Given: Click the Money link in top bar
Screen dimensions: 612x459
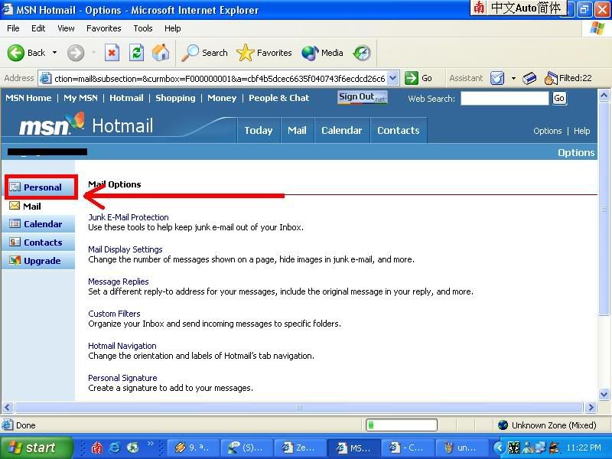Looking at the screenshot, I should 222,98.
